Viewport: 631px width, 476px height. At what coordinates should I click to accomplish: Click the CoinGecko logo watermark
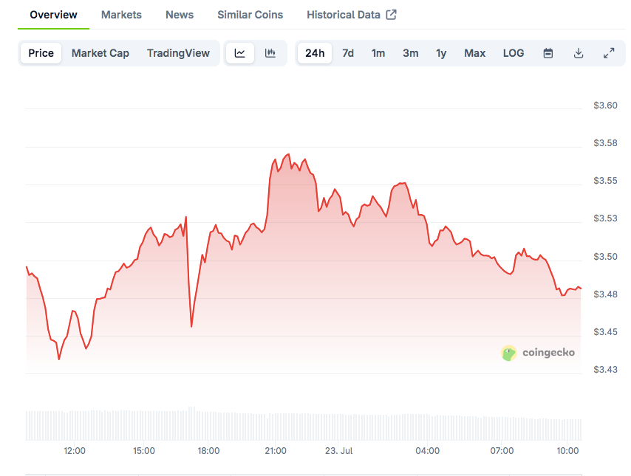[538, 353]
